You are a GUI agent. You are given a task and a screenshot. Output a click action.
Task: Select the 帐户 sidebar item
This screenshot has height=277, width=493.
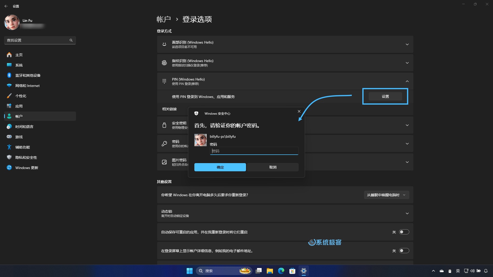pos(40,116)
